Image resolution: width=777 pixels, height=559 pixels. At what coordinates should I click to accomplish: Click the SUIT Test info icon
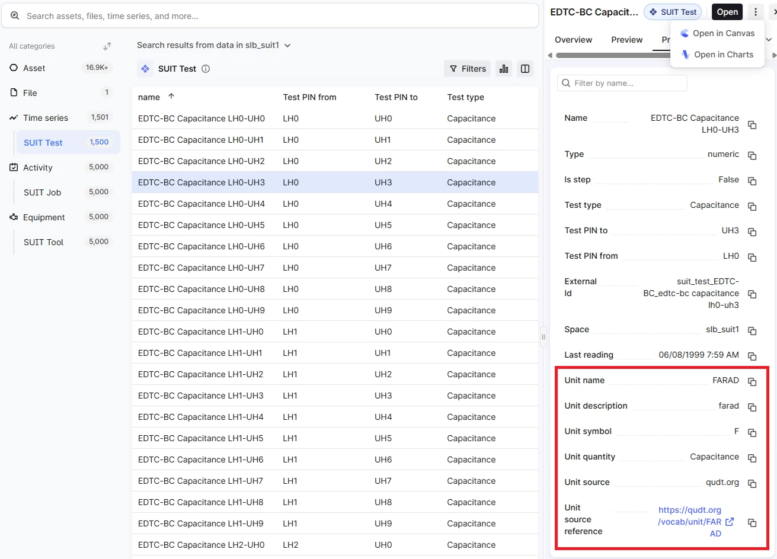tap(206, 69)
